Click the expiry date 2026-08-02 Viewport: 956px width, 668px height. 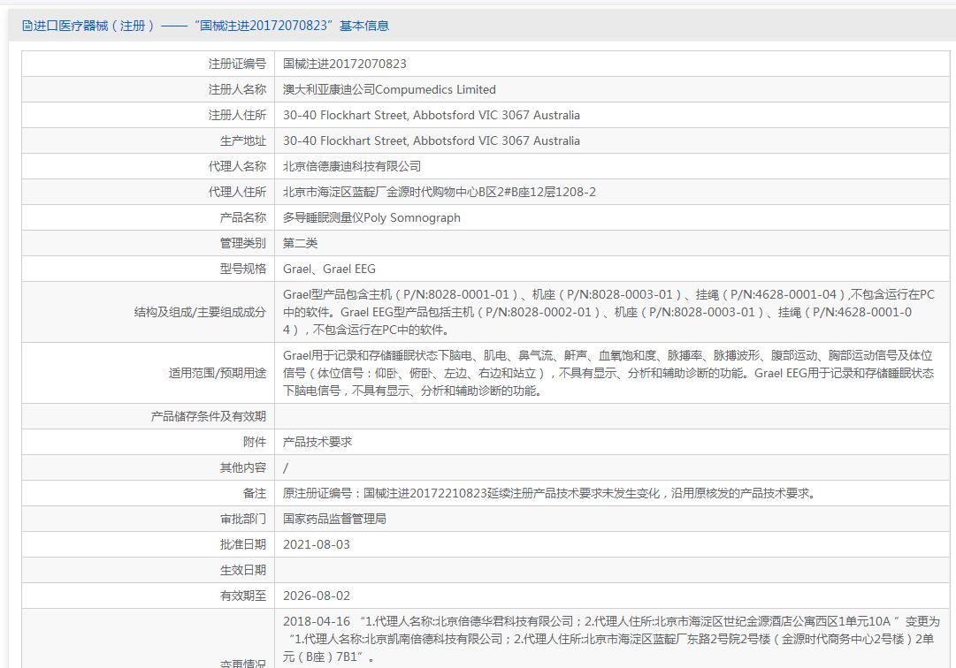[317, 596]
